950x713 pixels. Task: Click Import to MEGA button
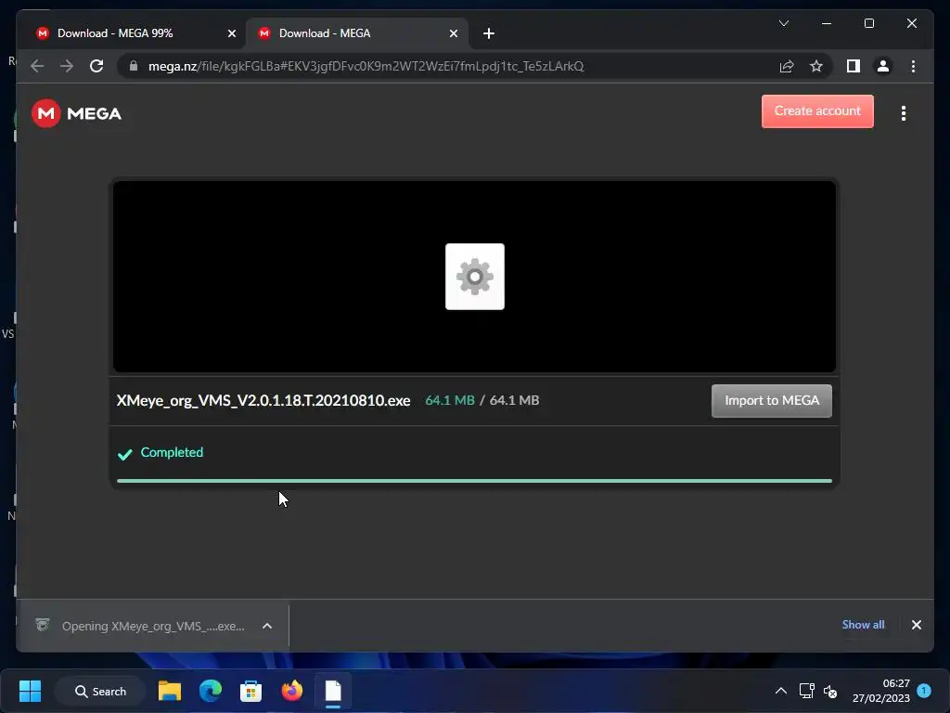pos(771,401)
